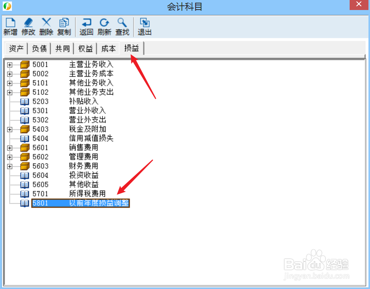Click the 删除 (Delete) X icon
This screenshot has height=289, width=370.
click(46, 23)
